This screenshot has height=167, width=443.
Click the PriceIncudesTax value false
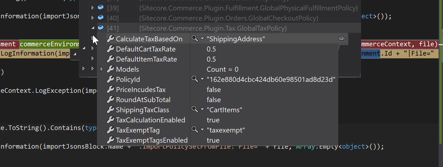(214, 90)
